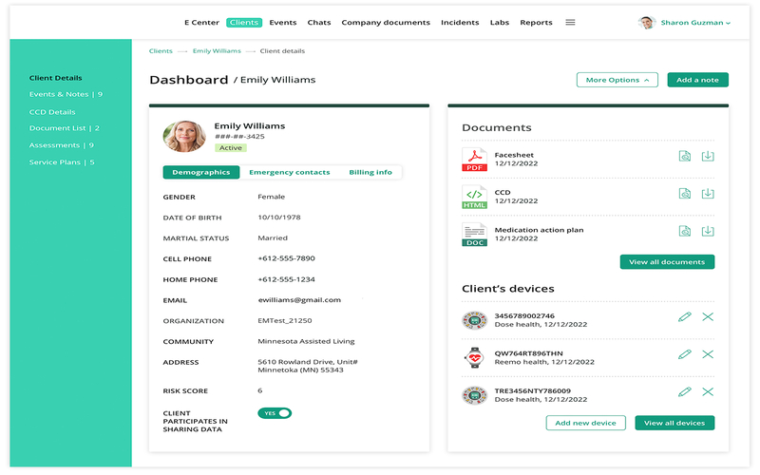This screenshot has height=475, width=760.
Task: Click Emily Williams profile photo
Action: tap(184, 136)
